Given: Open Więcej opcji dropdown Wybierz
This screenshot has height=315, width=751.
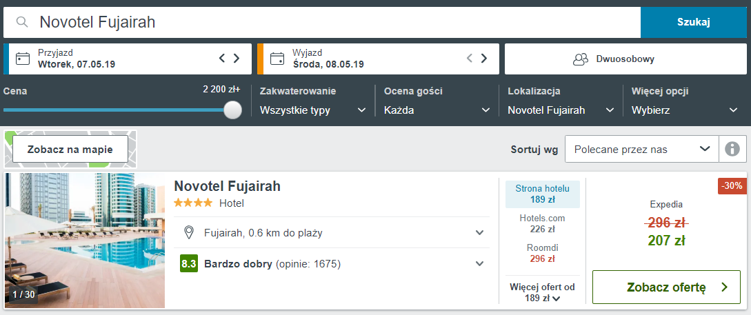Looking at the screenshot, I should click(685, 110).
